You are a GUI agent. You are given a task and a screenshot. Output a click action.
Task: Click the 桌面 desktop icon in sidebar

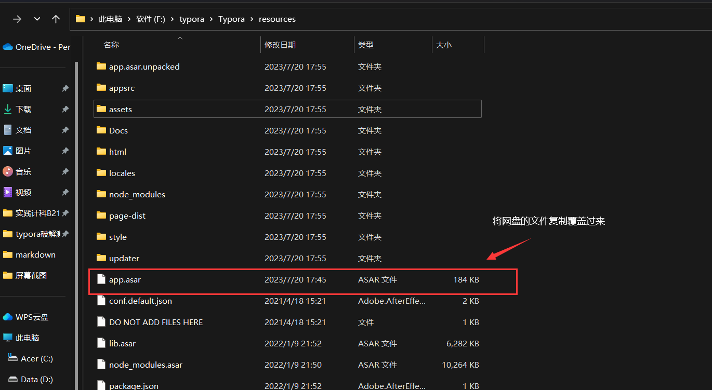coord(8,88)
